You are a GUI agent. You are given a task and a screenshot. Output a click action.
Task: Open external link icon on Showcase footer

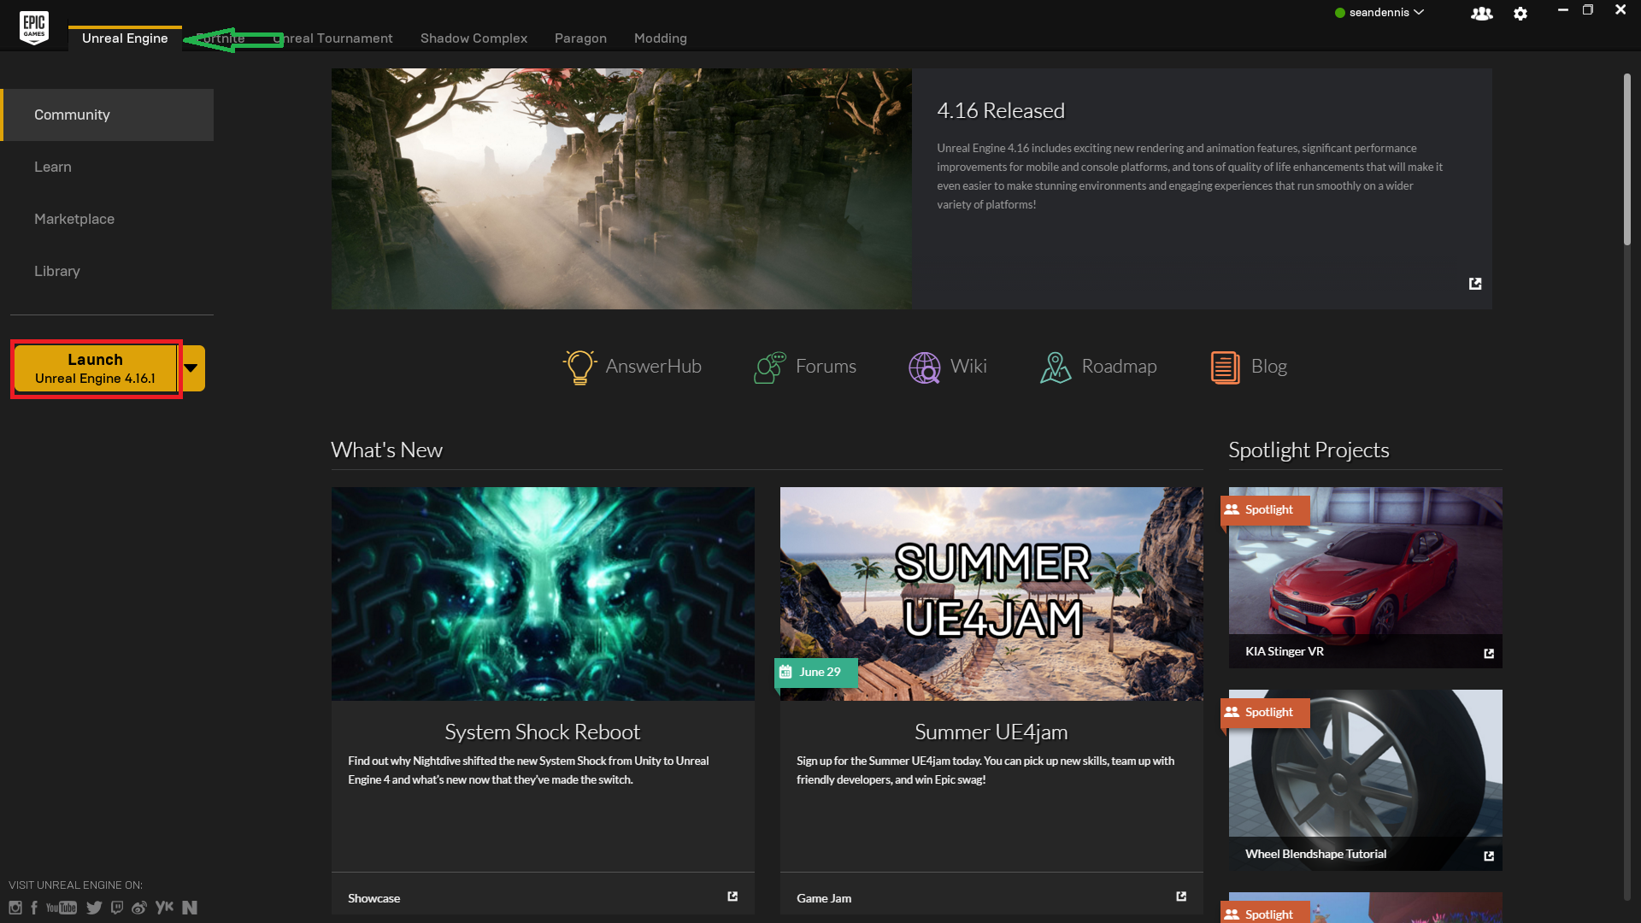pos(732,897)
